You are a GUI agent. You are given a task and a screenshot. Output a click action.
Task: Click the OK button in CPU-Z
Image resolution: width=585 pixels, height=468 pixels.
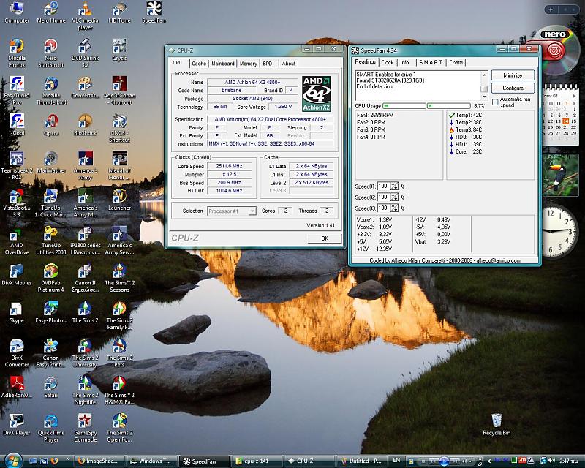tap(325, 238)
